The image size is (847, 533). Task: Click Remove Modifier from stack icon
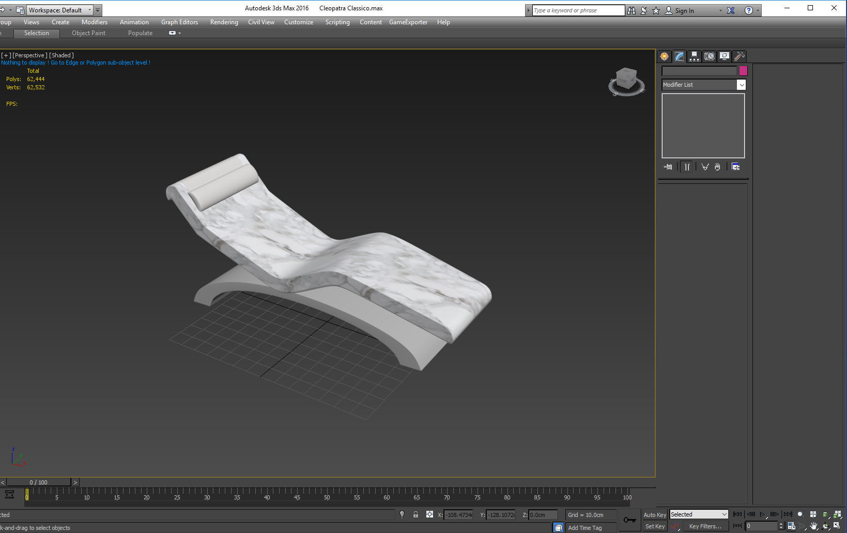[x=717, y=167]
